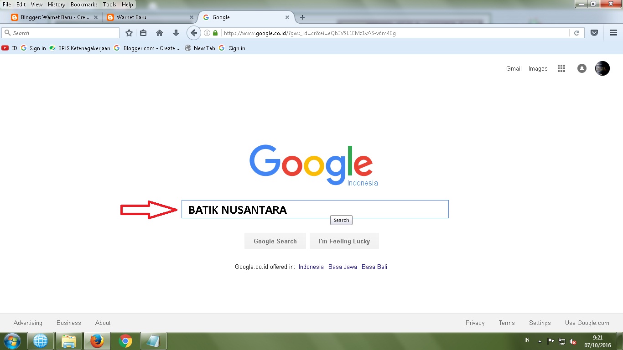Go back one page
The image size is (623, 350).
pos(194,33)
